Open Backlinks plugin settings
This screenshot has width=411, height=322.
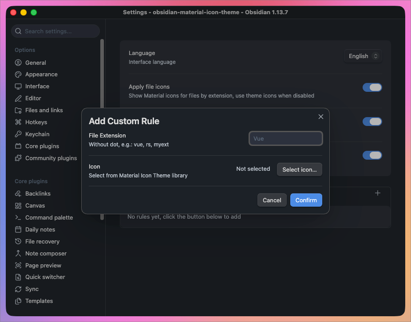click(x=38, y=194)
